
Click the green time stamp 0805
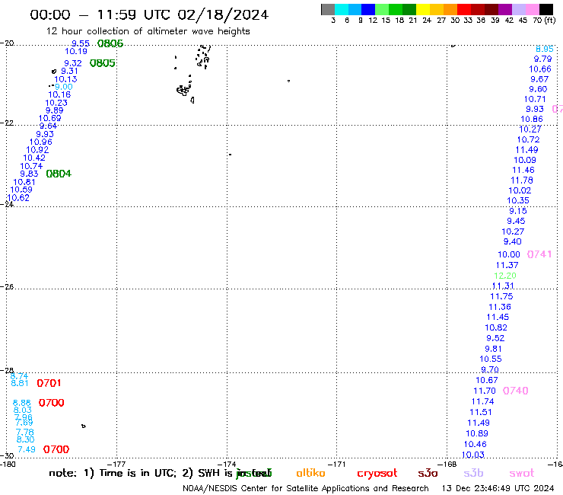click(103, 63)
